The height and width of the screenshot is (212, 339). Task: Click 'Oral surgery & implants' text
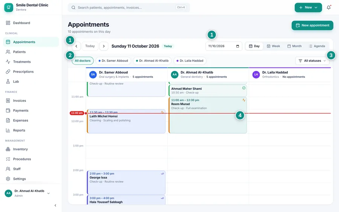coord(114,77)
